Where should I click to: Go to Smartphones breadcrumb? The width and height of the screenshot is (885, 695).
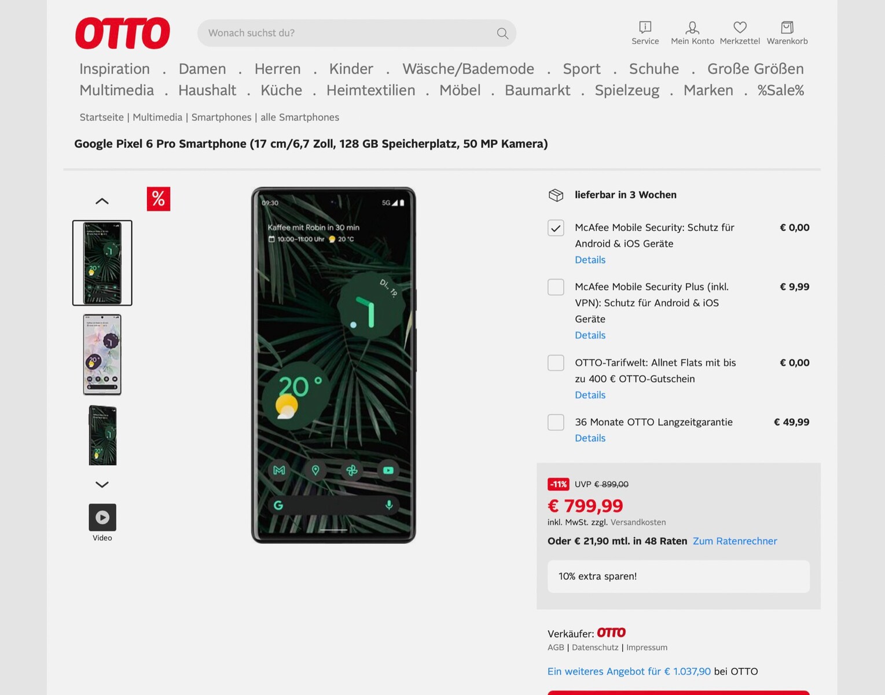coord(222,117)
